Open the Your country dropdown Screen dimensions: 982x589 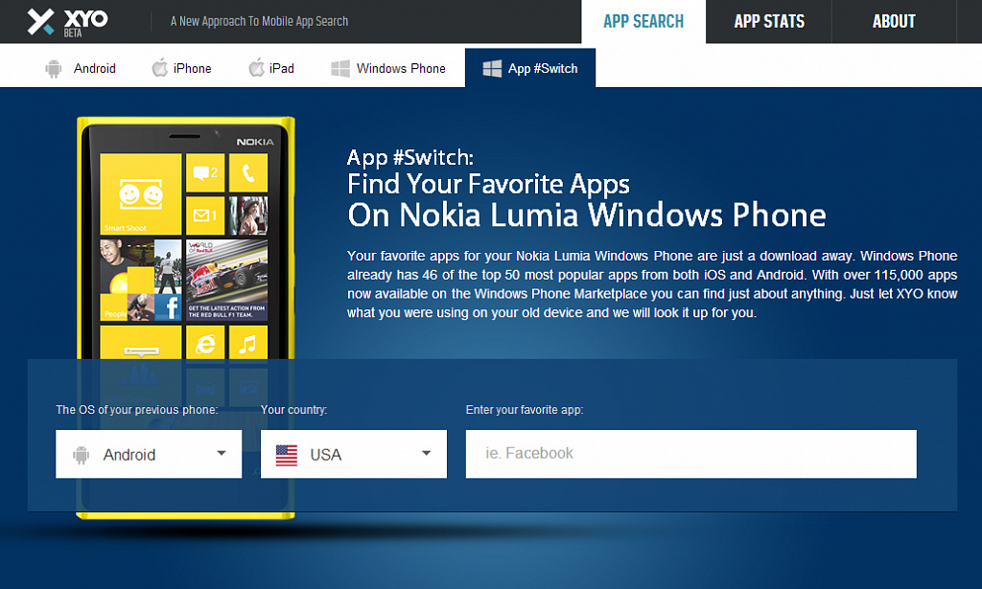353,454
